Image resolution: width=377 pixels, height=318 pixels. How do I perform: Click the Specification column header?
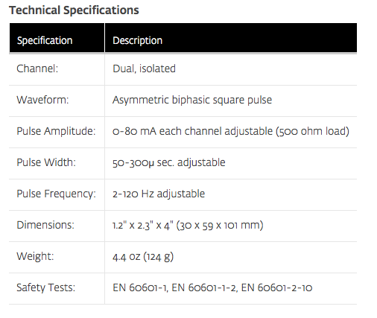point(45,40)
